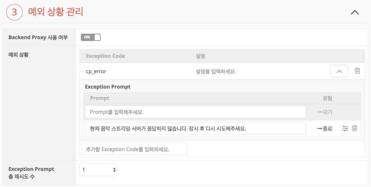This screenshot has height=187, width=371.
Task: Click the 종료 arrow type indicator
Action: (x=325, y=128)
